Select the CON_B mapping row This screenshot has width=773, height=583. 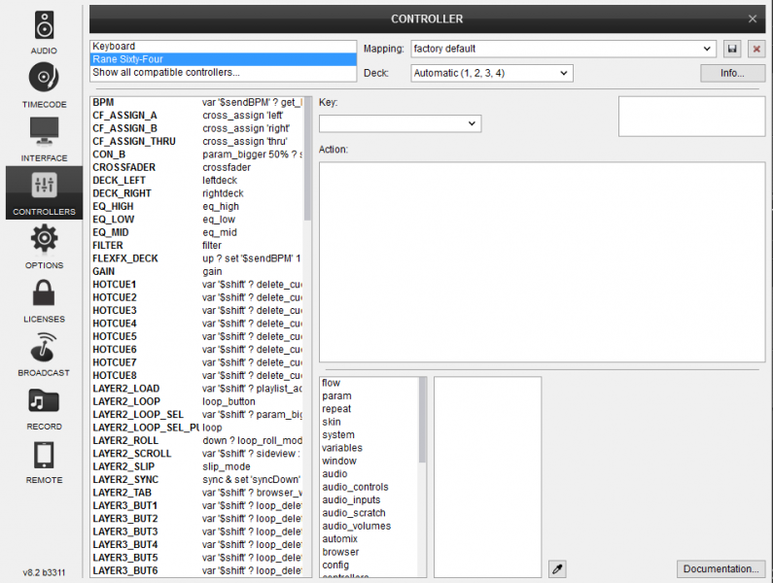click(197, 154)
